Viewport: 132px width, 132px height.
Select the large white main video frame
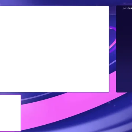[x=54, y=49]
